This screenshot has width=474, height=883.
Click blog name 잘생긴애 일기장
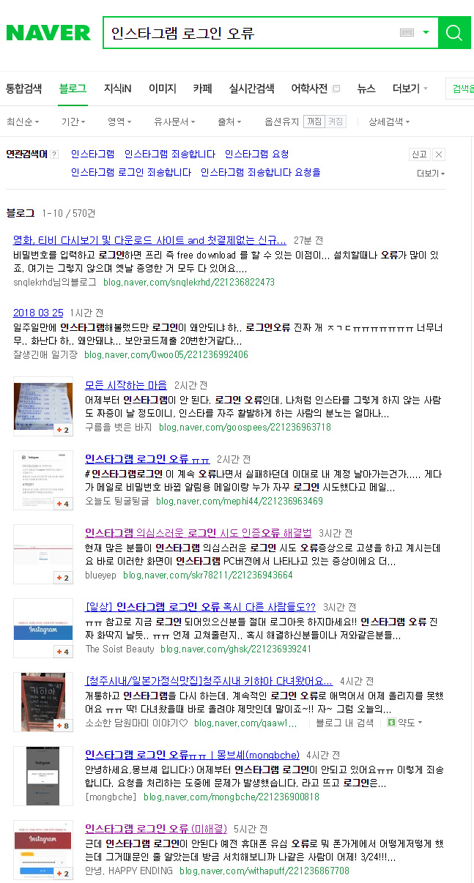pos(45,354)
